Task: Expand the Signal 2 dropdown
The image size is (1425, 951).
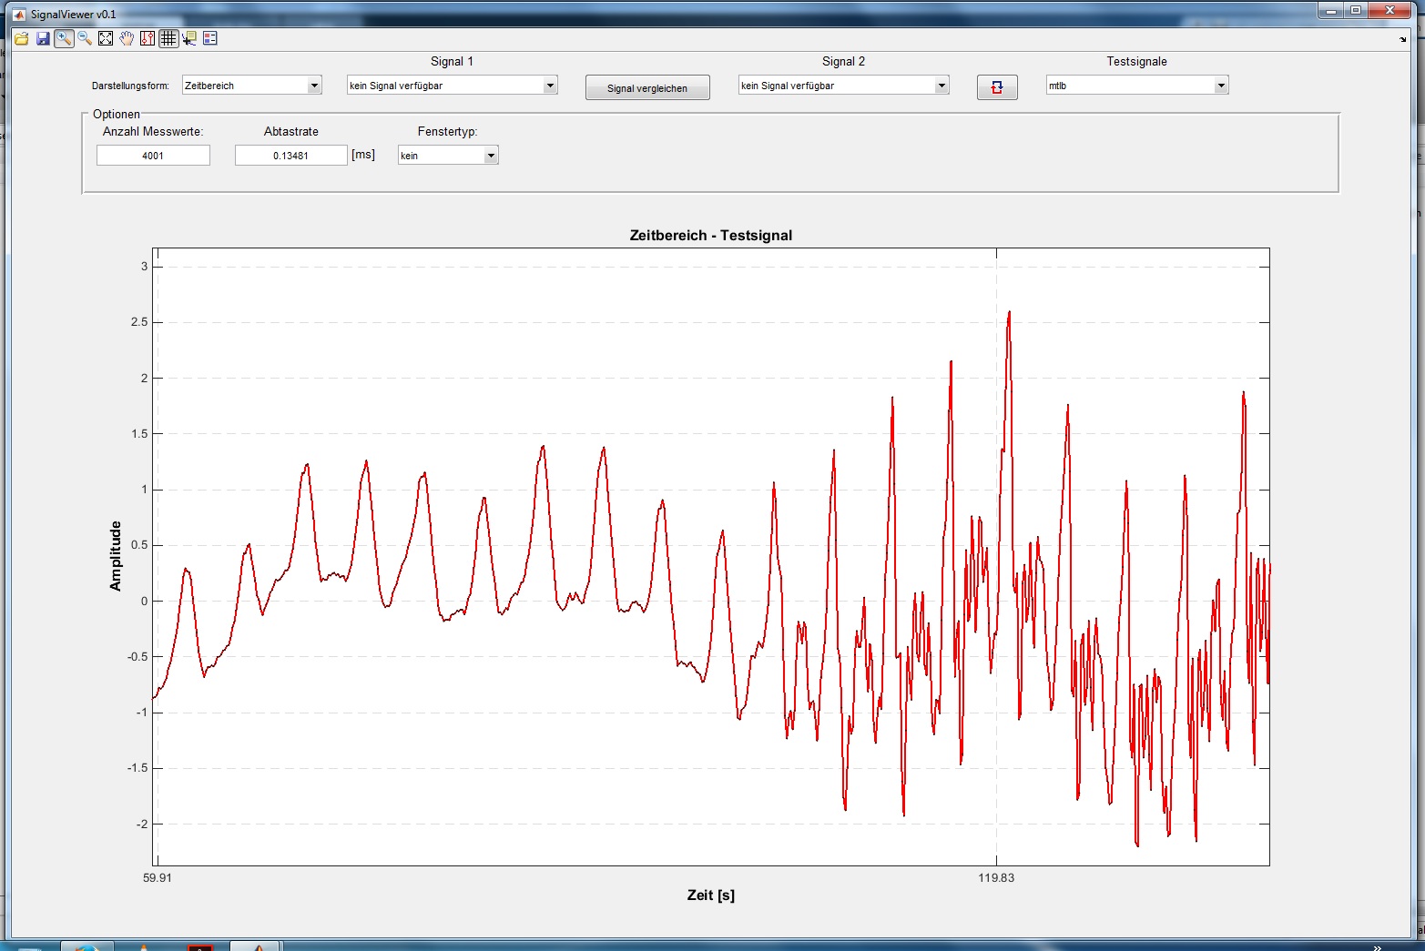Action: coord(843,86)
